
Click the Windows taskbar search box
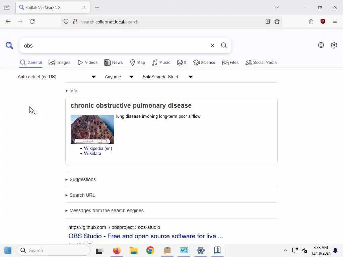54,250
